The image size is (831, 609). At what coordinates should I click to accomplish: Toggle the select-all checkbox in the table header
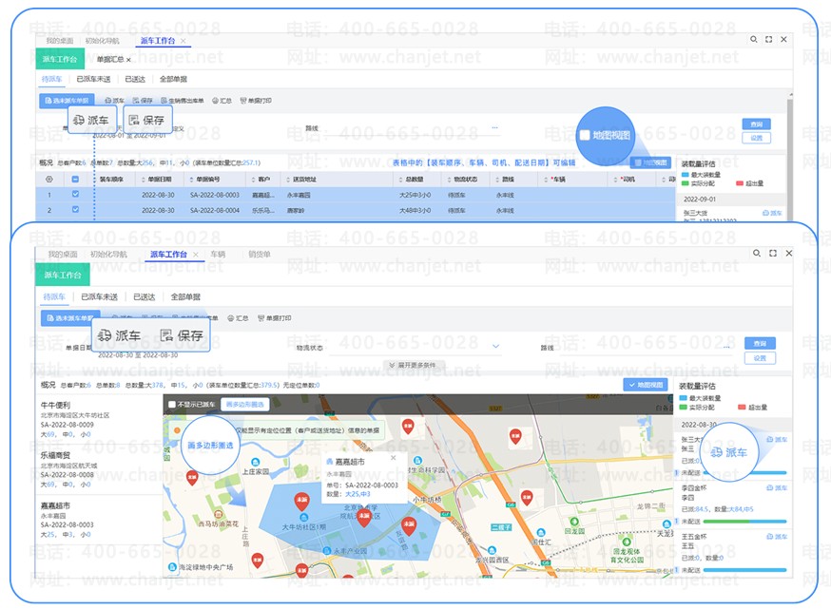[x=75, y=179]
